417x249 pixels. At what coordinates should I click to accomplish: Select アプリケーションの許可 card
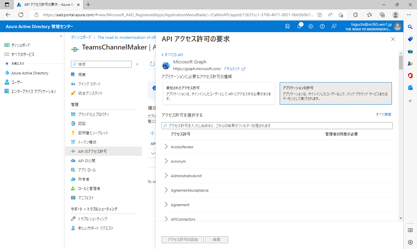(336, 93)
